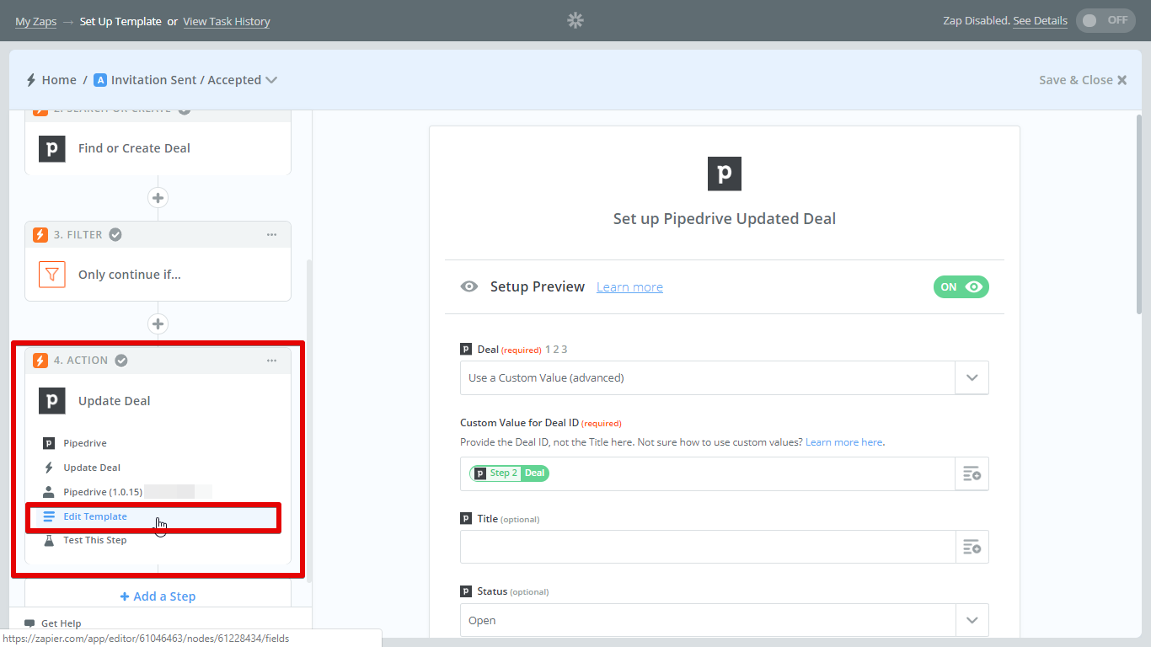1151x647 pixels.
Task: Click the plus between Find Deal and Filter
Action: (x=158, y=198)
